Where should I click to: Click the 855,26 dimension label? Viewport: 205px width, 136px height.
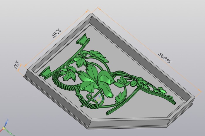point(56,33)
